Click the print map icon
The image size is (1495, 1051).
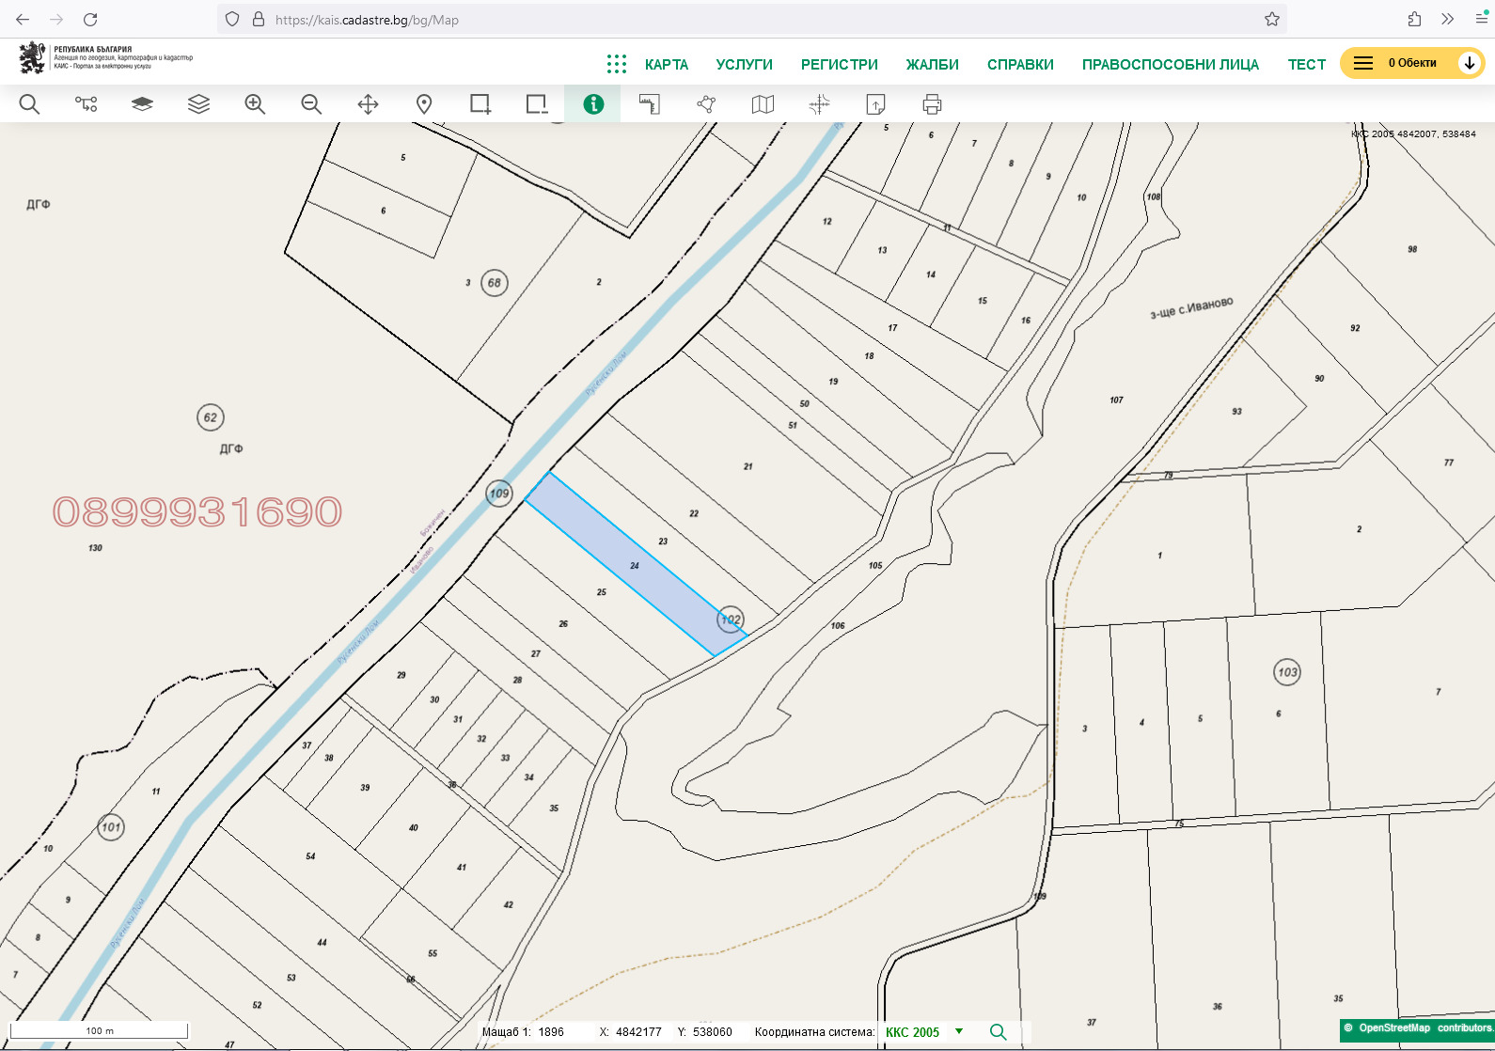click(932, 104)
